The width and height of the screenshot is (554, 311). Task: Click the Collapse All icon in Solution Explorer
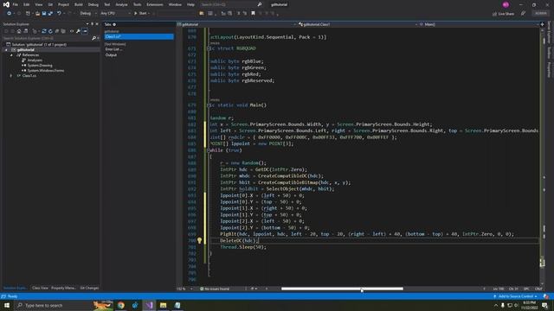coord(57,31)
